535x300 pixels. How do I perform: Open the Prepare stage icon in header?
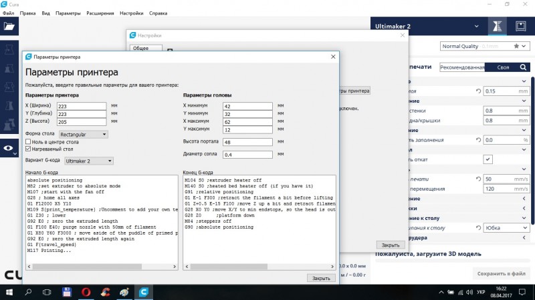(497, 26)
